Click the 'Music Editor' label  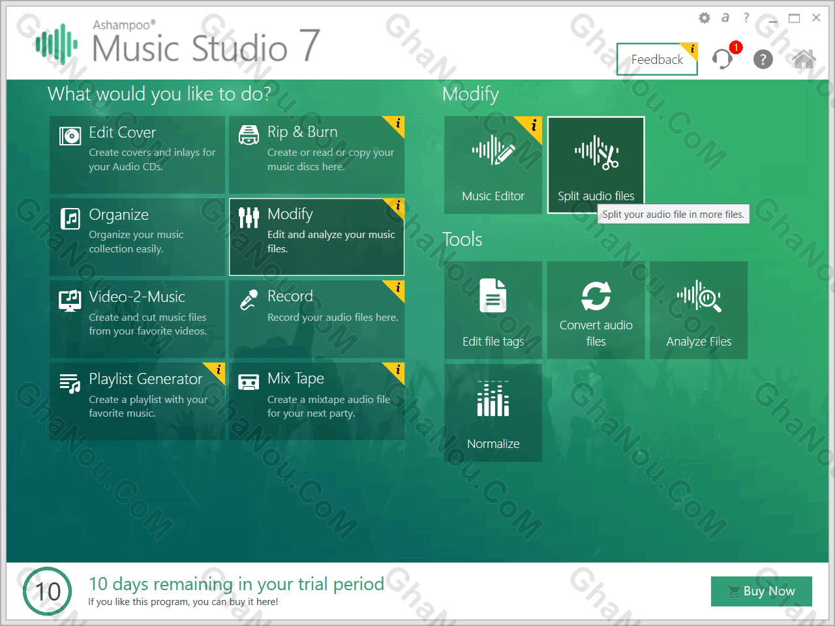pos(493,196)
